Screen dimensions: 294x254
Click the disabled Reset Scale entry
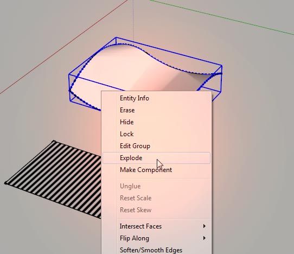click(x=156, y=198)
